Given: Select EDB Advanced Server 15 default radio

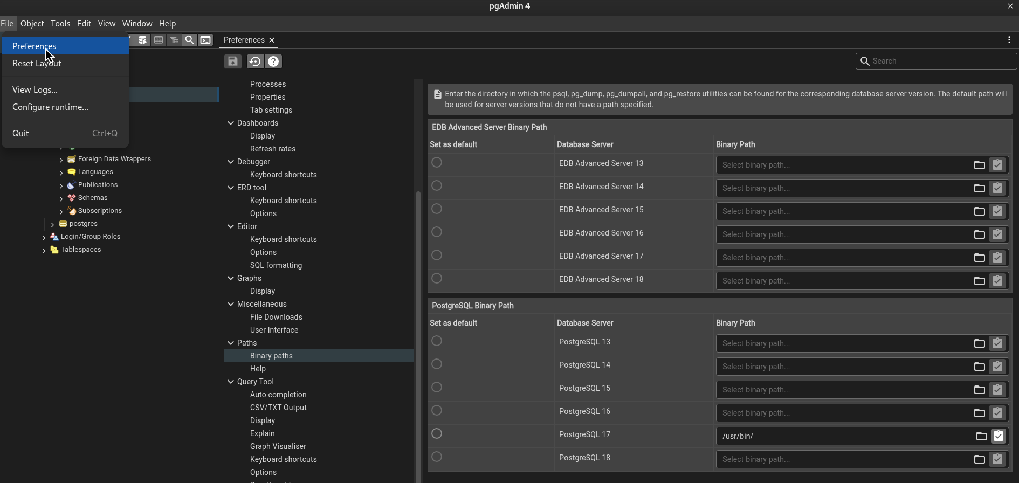Looking at the screenshot, I should click(x=437, y=209).
